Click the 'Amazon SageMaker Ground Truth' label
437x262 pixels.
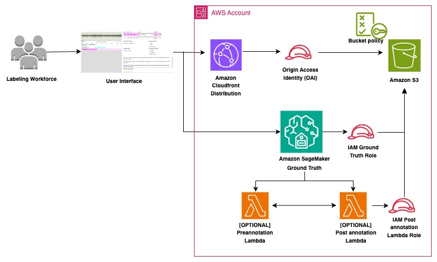(304, 163)
